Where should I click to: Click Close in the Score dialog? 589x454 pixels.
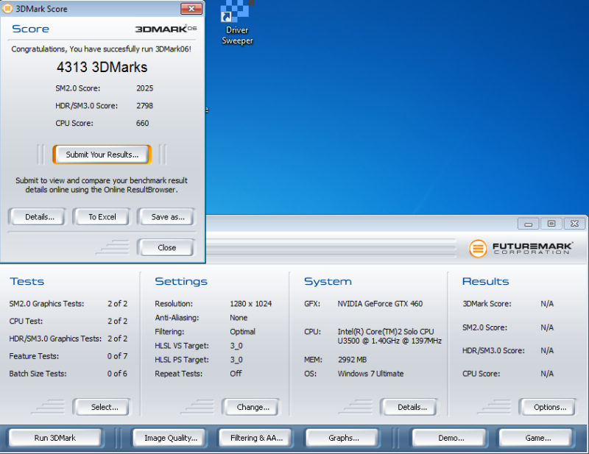click(167, 247)
